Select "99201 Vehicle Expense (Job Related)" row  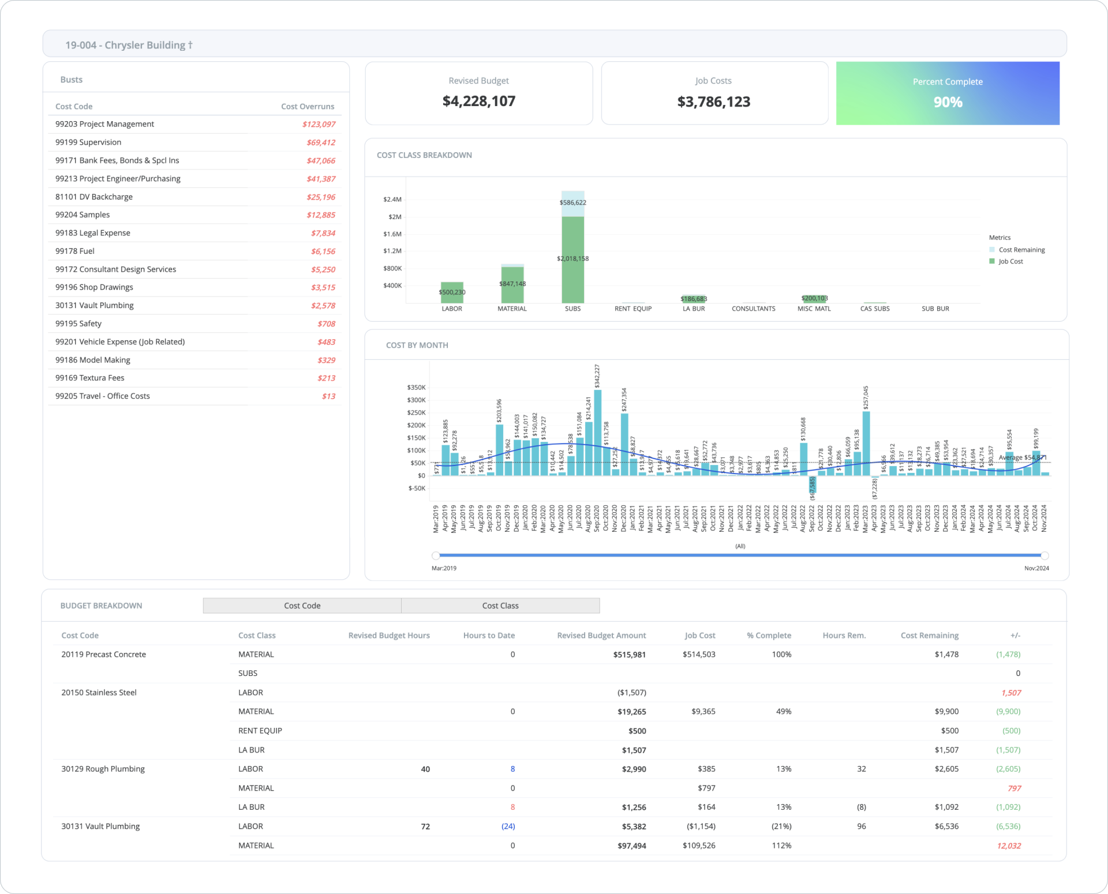point(195,341)
